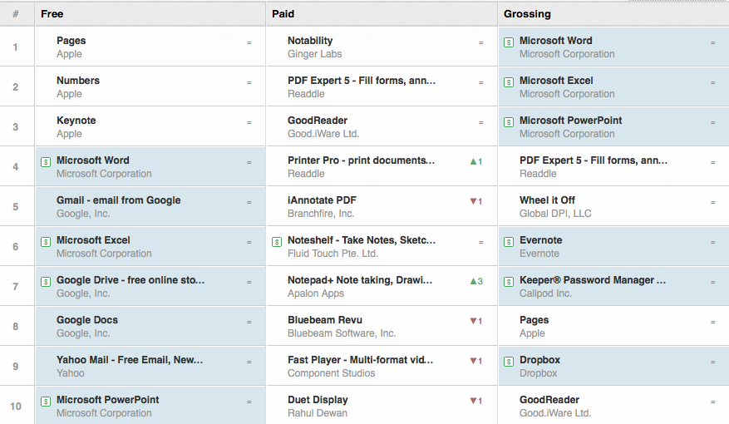Click in-app purchase icon beside Evernote
The image size is (729, 424).
click(x=509, y=242)
